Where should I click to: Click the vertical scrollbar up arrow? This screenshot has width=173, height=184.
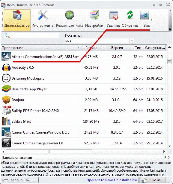point(169,47)
